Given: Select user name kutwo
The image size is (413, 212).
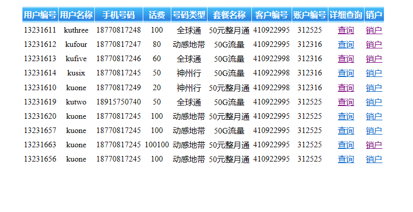Looking at the screenshot, I should tap(76, 101).
